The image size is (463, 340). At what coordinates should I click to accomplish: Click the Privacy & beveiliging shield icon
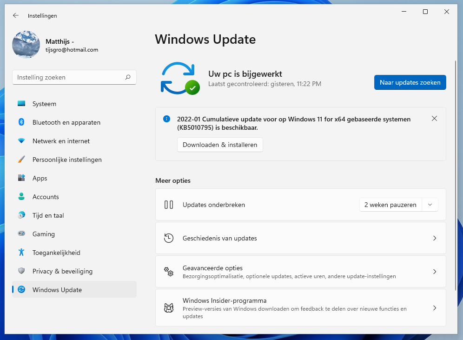pyautogui.click(x=21, y=271)
